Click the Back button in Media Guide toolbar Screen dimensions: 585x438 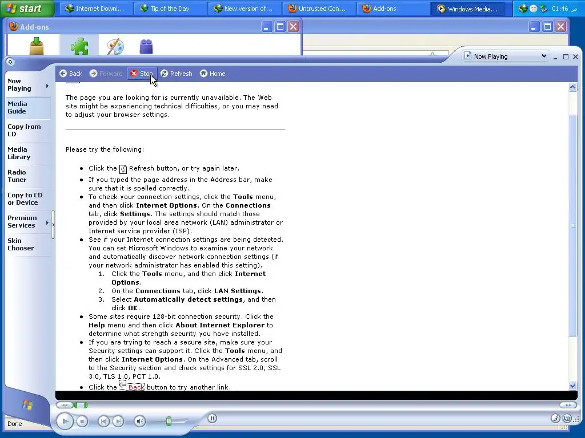(70, 74)
